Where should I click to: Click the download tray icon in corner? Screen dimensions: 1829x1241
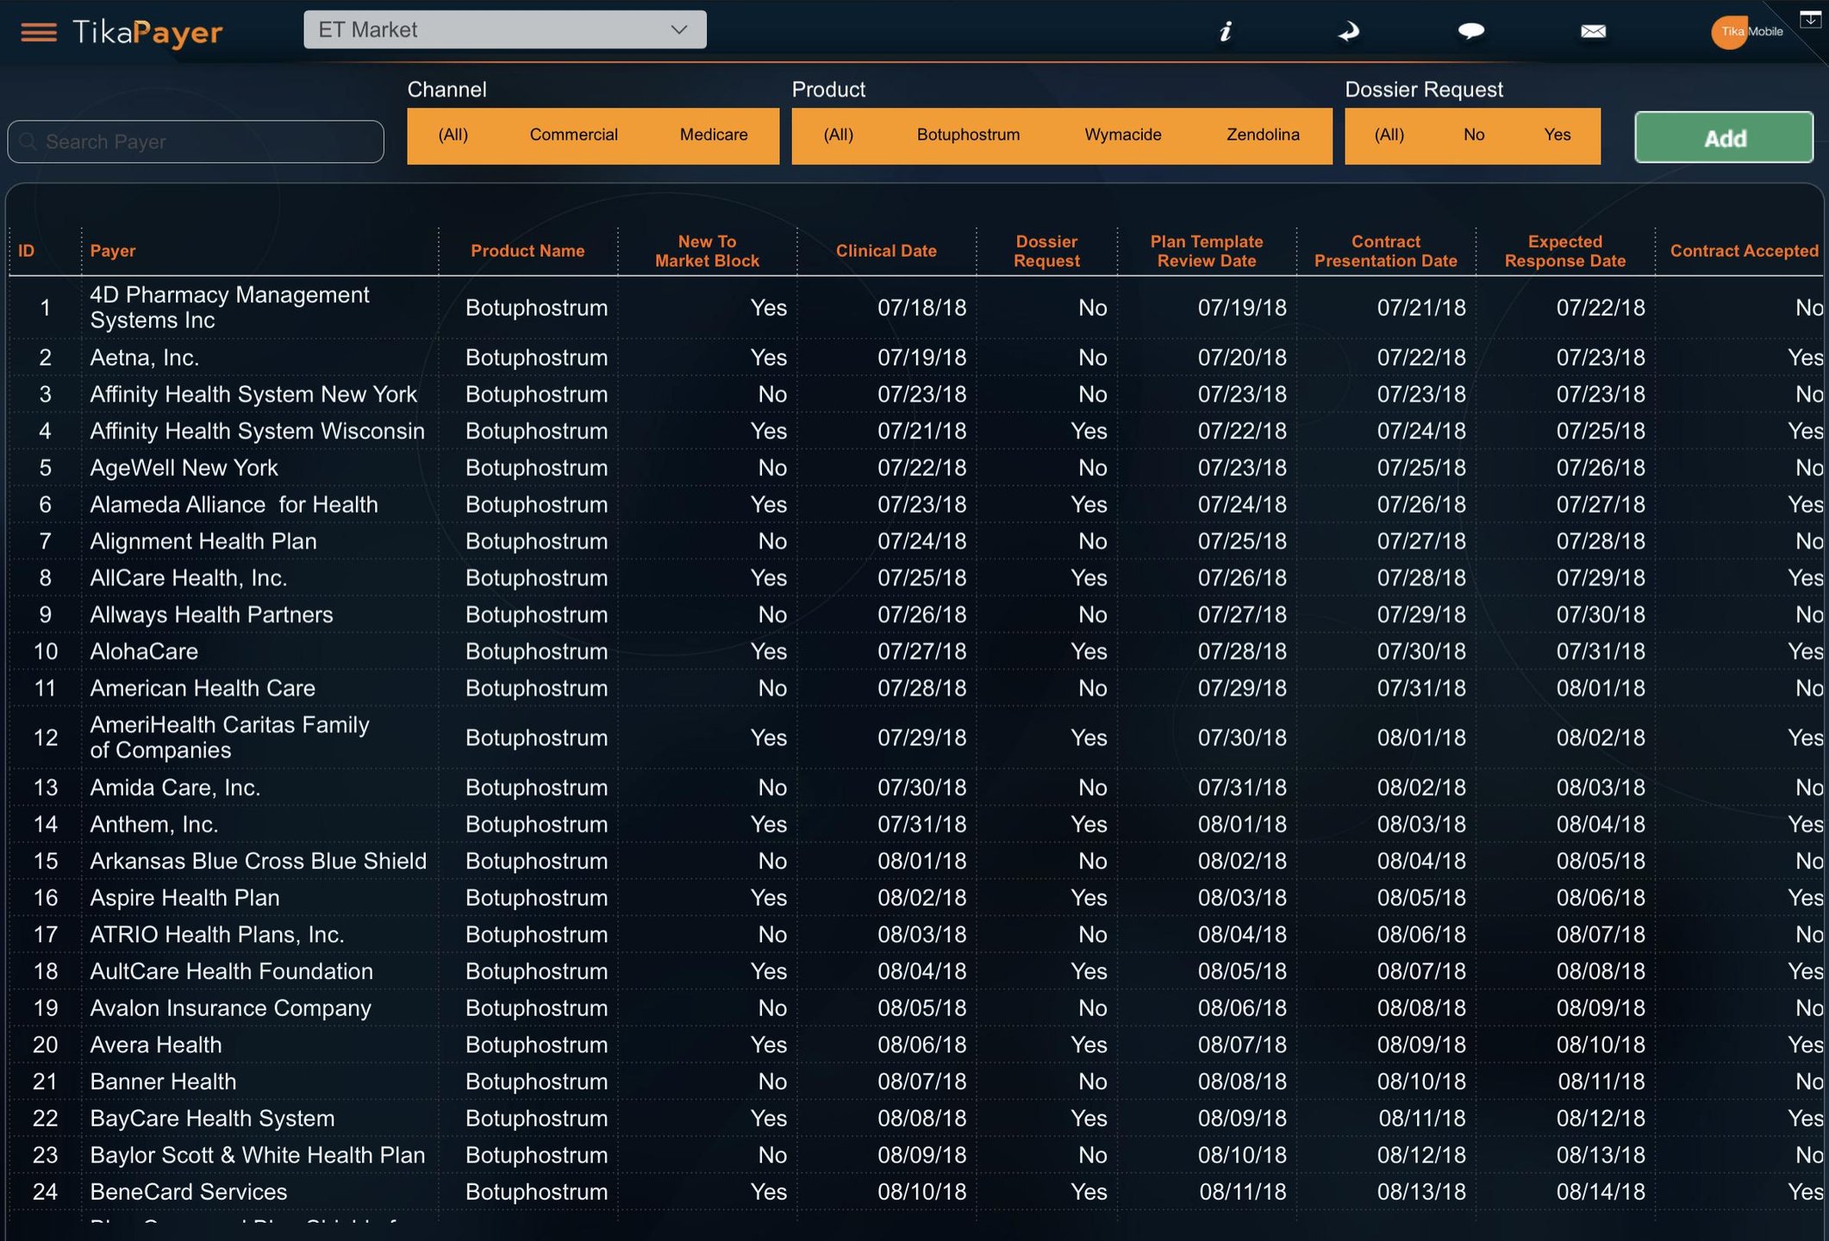[1809, 19]
